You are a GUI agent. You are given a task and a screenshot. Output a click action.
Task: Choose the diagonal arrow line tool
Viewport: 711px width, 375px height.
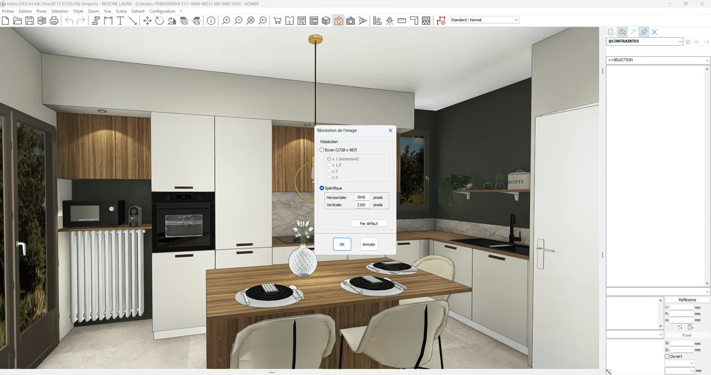pos(133,21)
